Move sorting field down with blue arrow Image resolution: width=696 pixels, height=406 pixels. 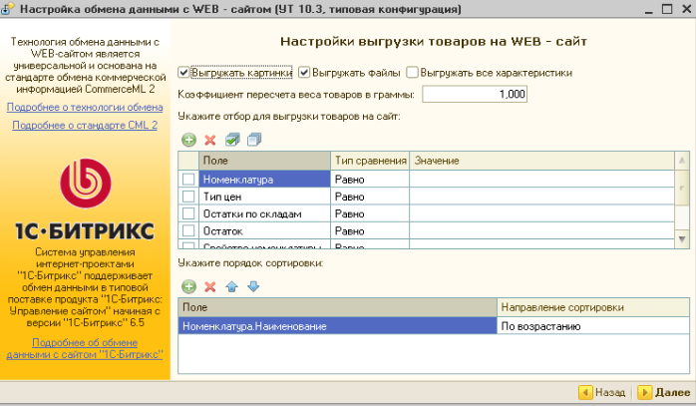pos(253,286)
